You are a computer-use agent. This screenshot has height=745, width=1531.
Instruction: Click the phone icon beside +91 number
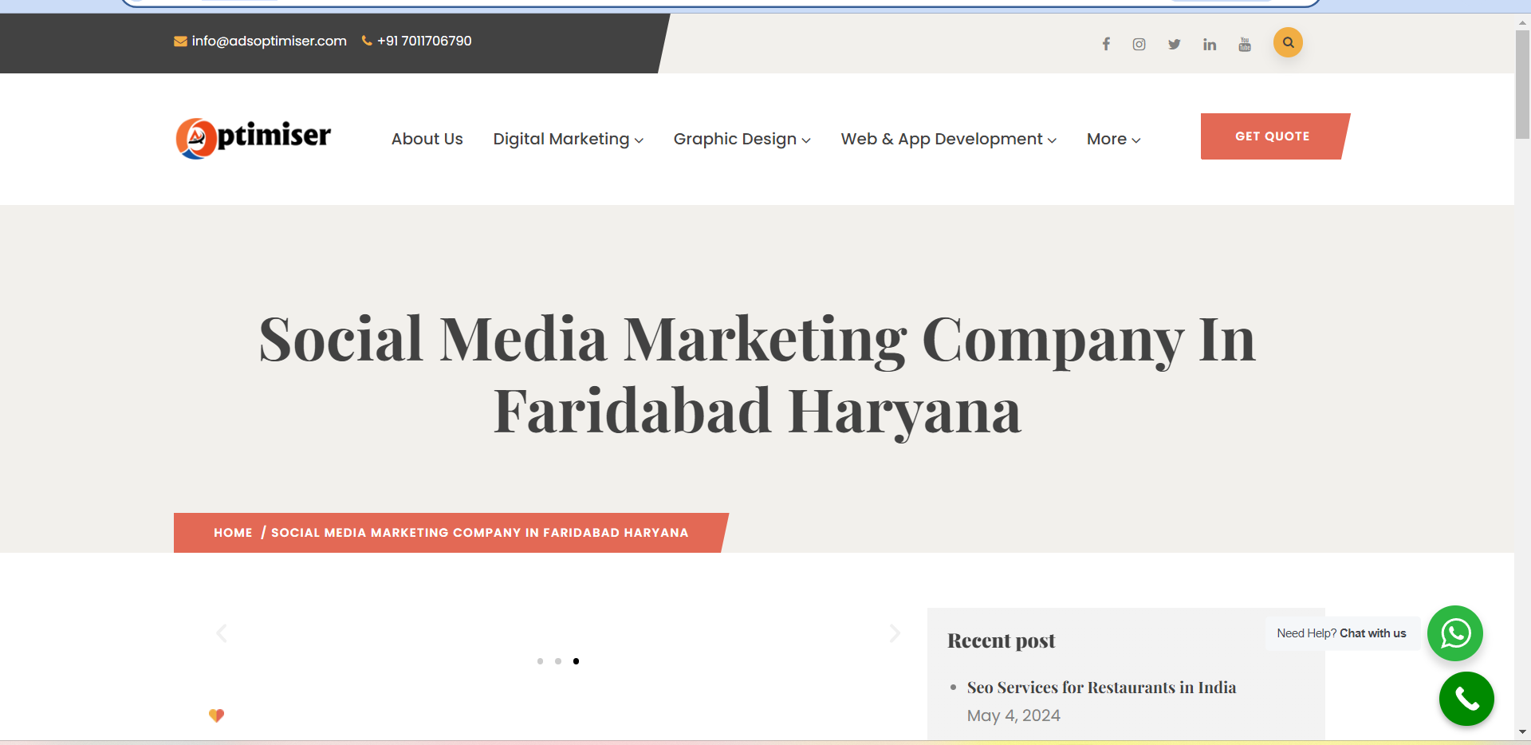367,41
